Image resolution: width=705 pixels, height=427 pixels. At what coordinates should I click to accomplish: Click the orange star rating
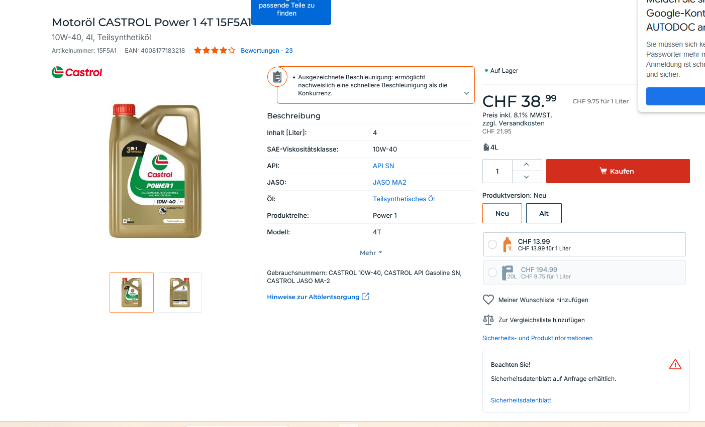coord(214,50)
